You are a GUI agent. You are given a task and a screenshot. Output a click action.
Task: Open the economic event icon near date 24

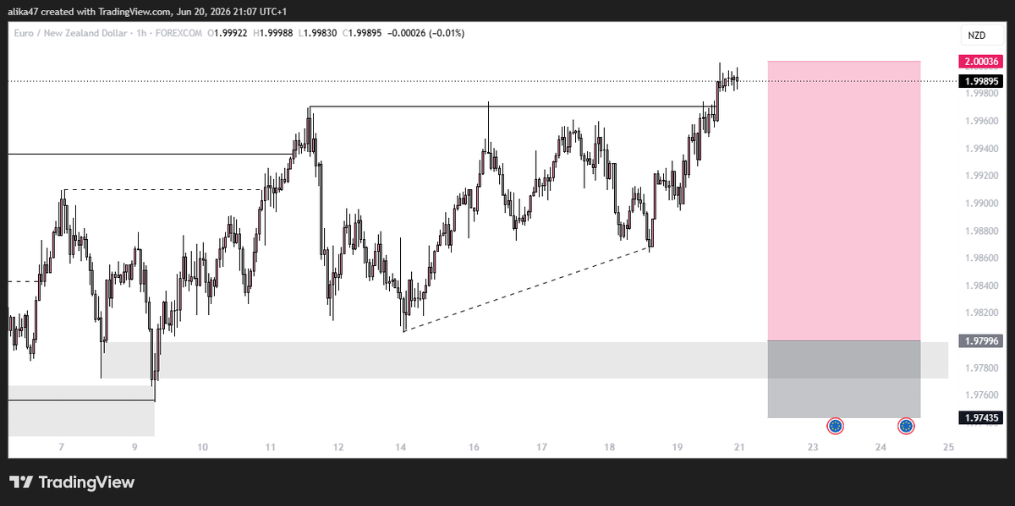point(907,427)
